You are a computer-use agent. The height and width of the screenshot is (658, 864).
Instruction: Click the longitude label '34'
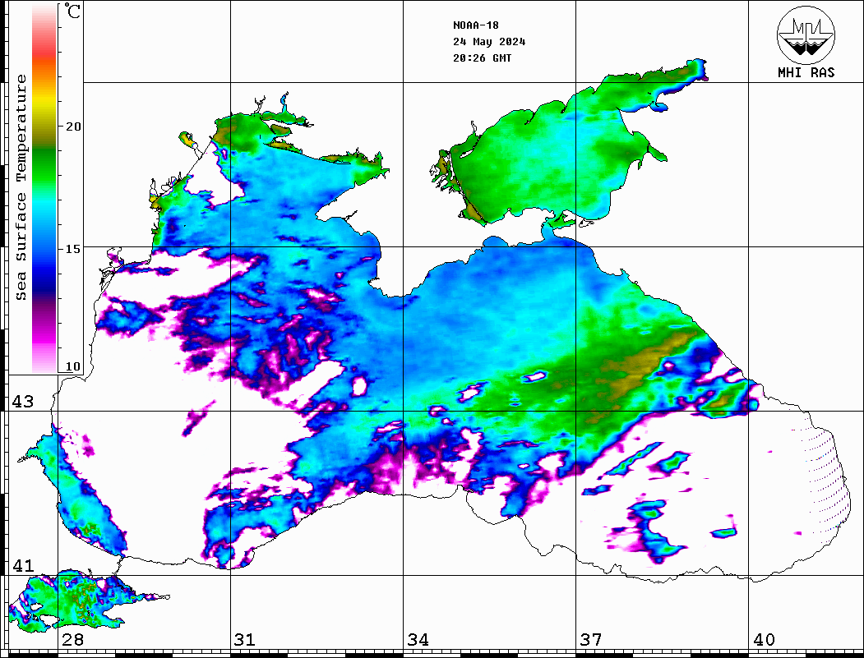[x=418, y=639]
